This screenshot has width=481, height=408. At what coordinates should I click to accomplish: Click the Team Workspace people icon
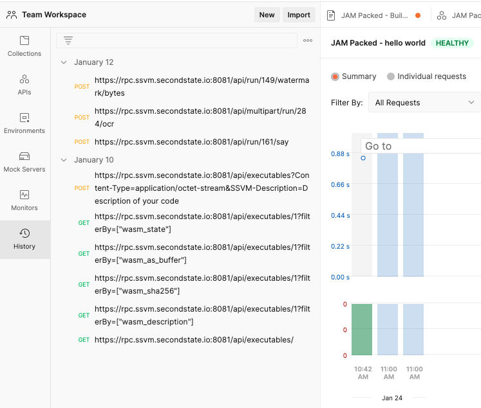tap(12, 15)
